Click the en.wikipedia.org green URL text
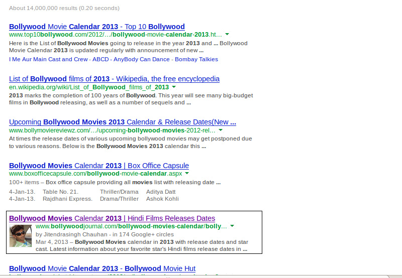This screenshot has width=402, height=278. [89, 87]
